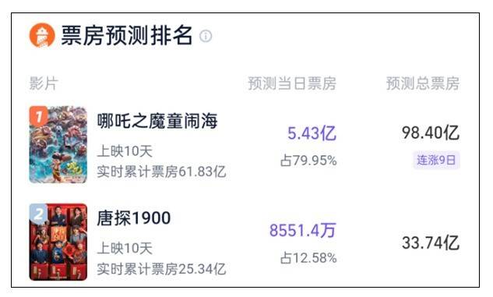This screenshot has height=297, width=493.
Task: Click the 8551.4万 daily forecast value
Action: coord(303,230)
